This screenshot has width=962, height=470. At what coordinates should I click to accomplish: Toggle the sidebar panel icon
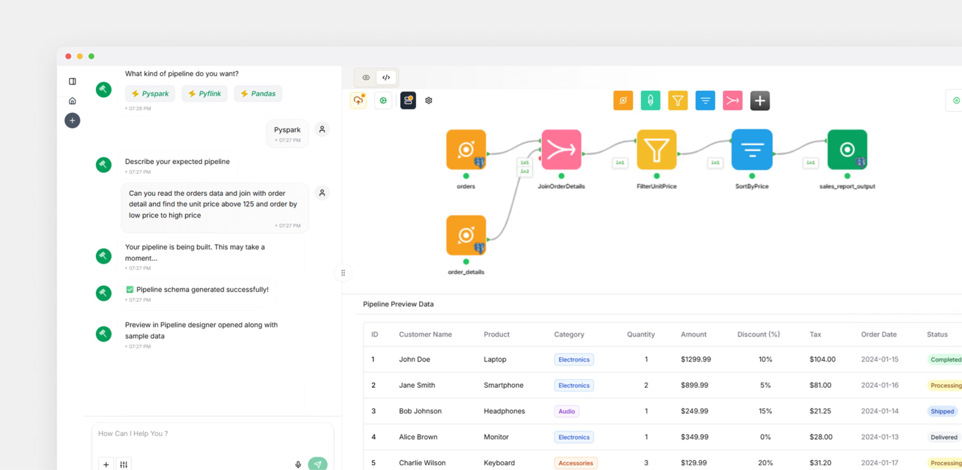[x=72, y=81]
